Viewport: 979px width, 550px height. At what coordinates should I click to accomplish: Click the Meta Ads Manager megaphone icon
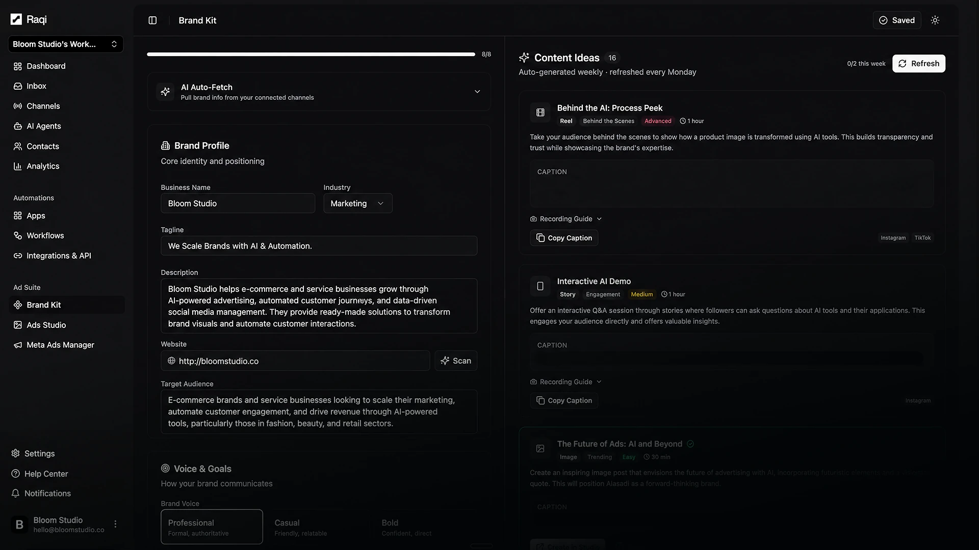pos(18,345)
